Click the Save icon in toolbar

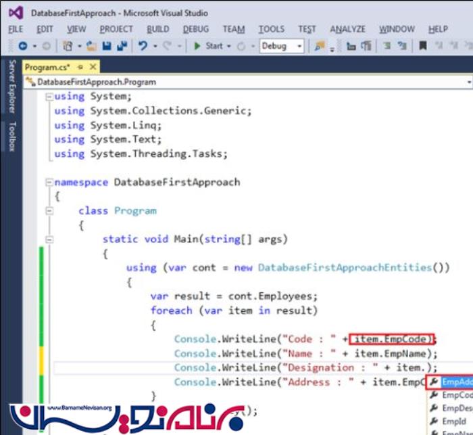click(x=107, y=46)
